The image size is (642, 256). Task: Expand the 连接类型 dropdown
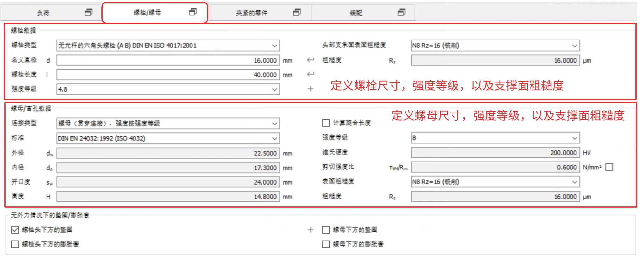click(274, 124)
